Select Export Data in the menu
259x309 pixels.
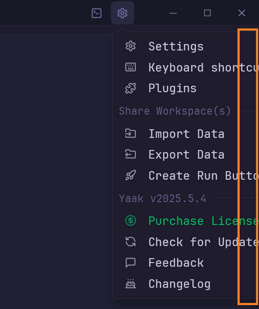pyautogui.click(x=186, y=154)
